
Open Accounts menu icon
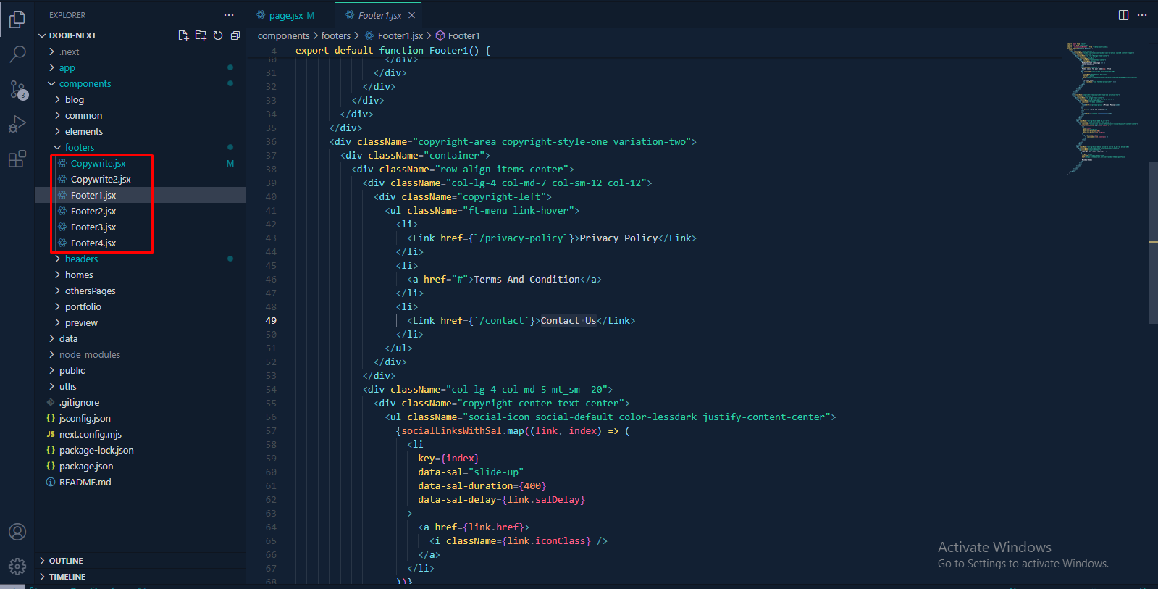pyautogui.click(x=17, y=532)
